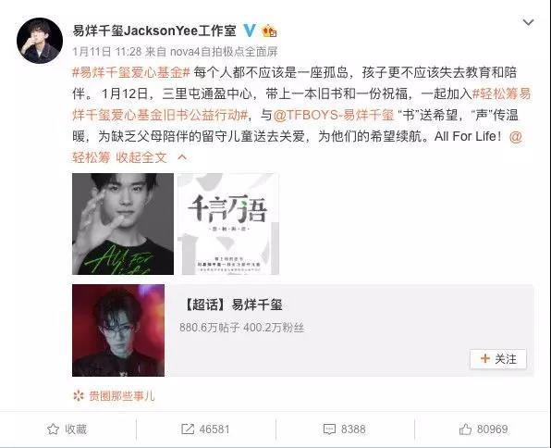The width and height of the screenshot is (551, 448).
Task: Like the post with the thumbs-up icon
Action: [x=465, y=429]
